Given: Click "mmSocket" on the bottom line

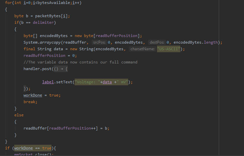Looking at the screenshot, I should click(x=24, y=154).
